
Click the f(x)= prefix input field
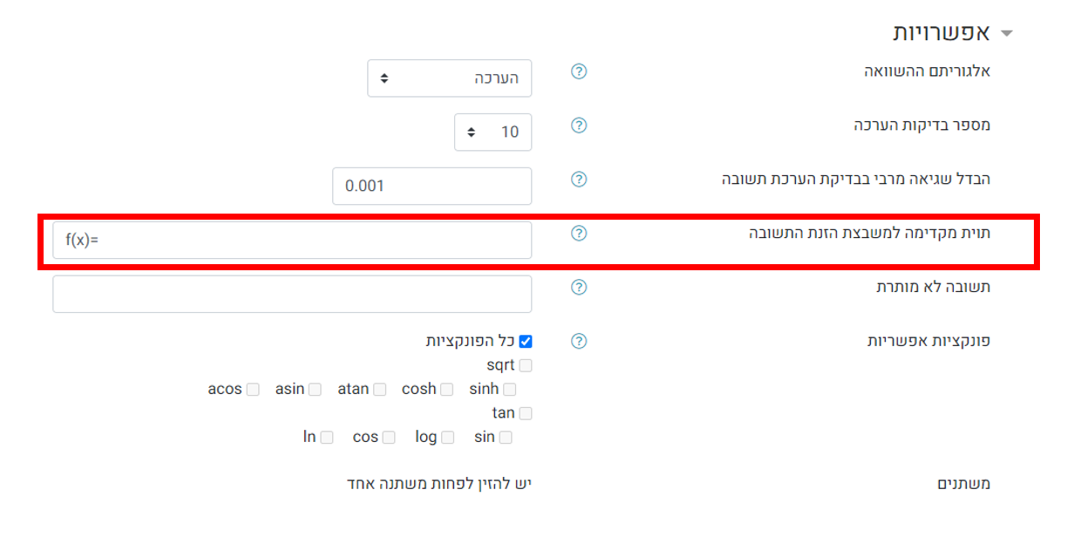(292, 241)
